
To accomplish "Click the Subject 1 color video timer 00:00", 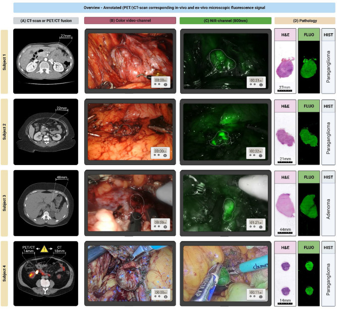I will point(161,82).
